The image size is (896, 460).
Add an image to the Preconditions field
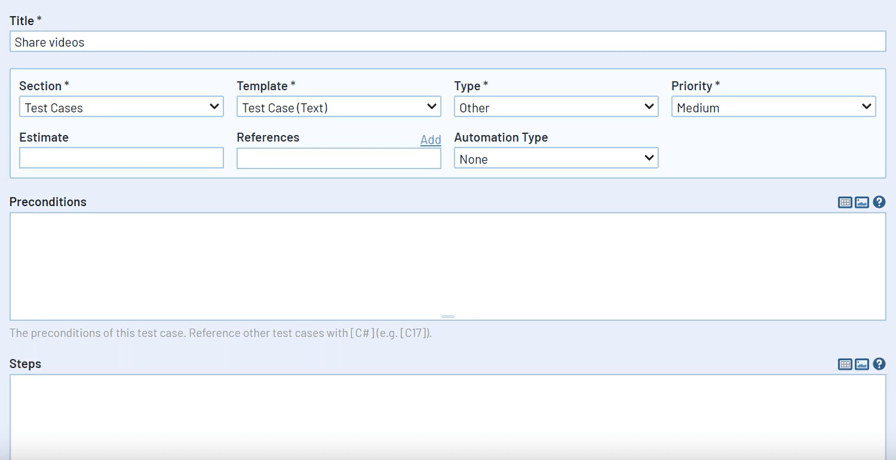coord(861,202)
